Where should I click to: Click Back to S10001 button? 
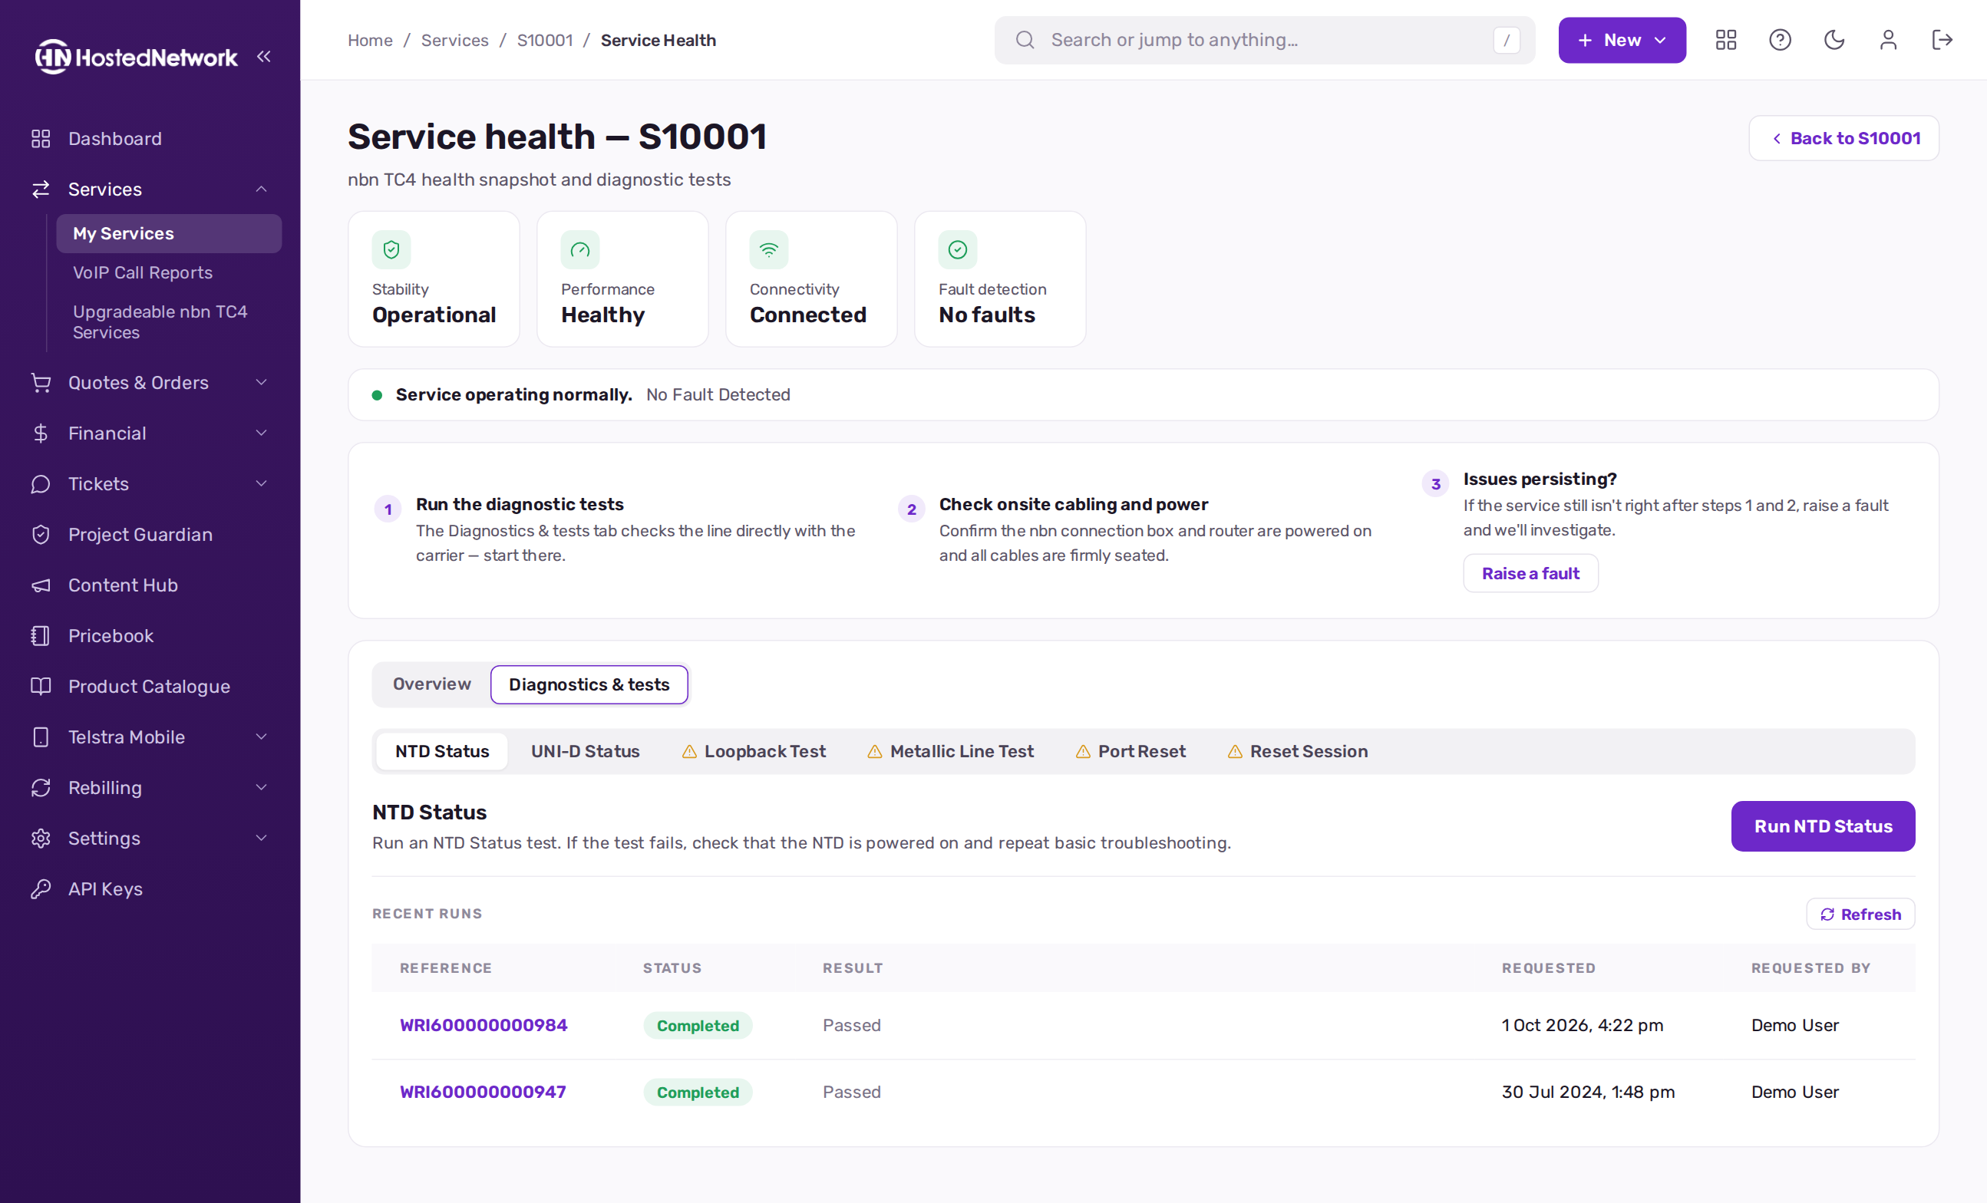point(1843,139)
